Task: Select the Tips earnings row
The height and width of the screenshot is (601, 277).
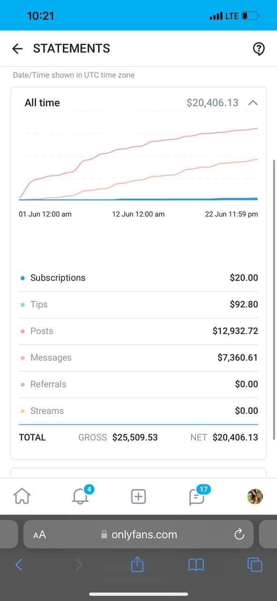Action: (138, 304)
